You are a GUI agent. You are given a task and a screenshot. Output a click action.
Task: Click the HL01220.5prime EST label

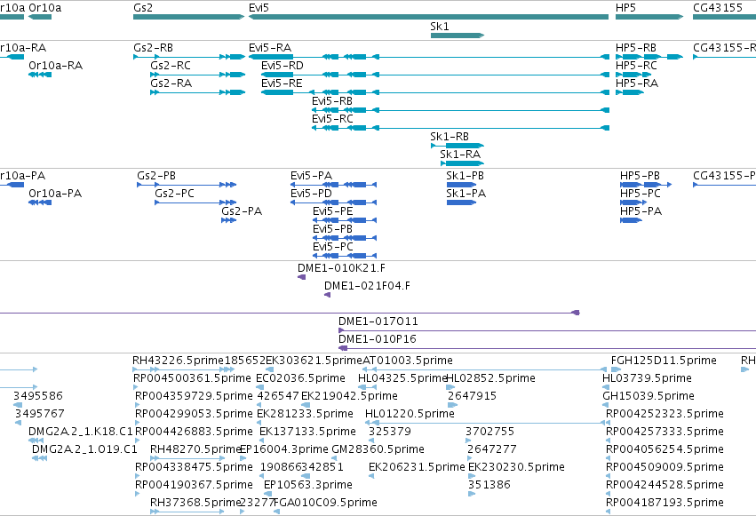coord(410,415)
